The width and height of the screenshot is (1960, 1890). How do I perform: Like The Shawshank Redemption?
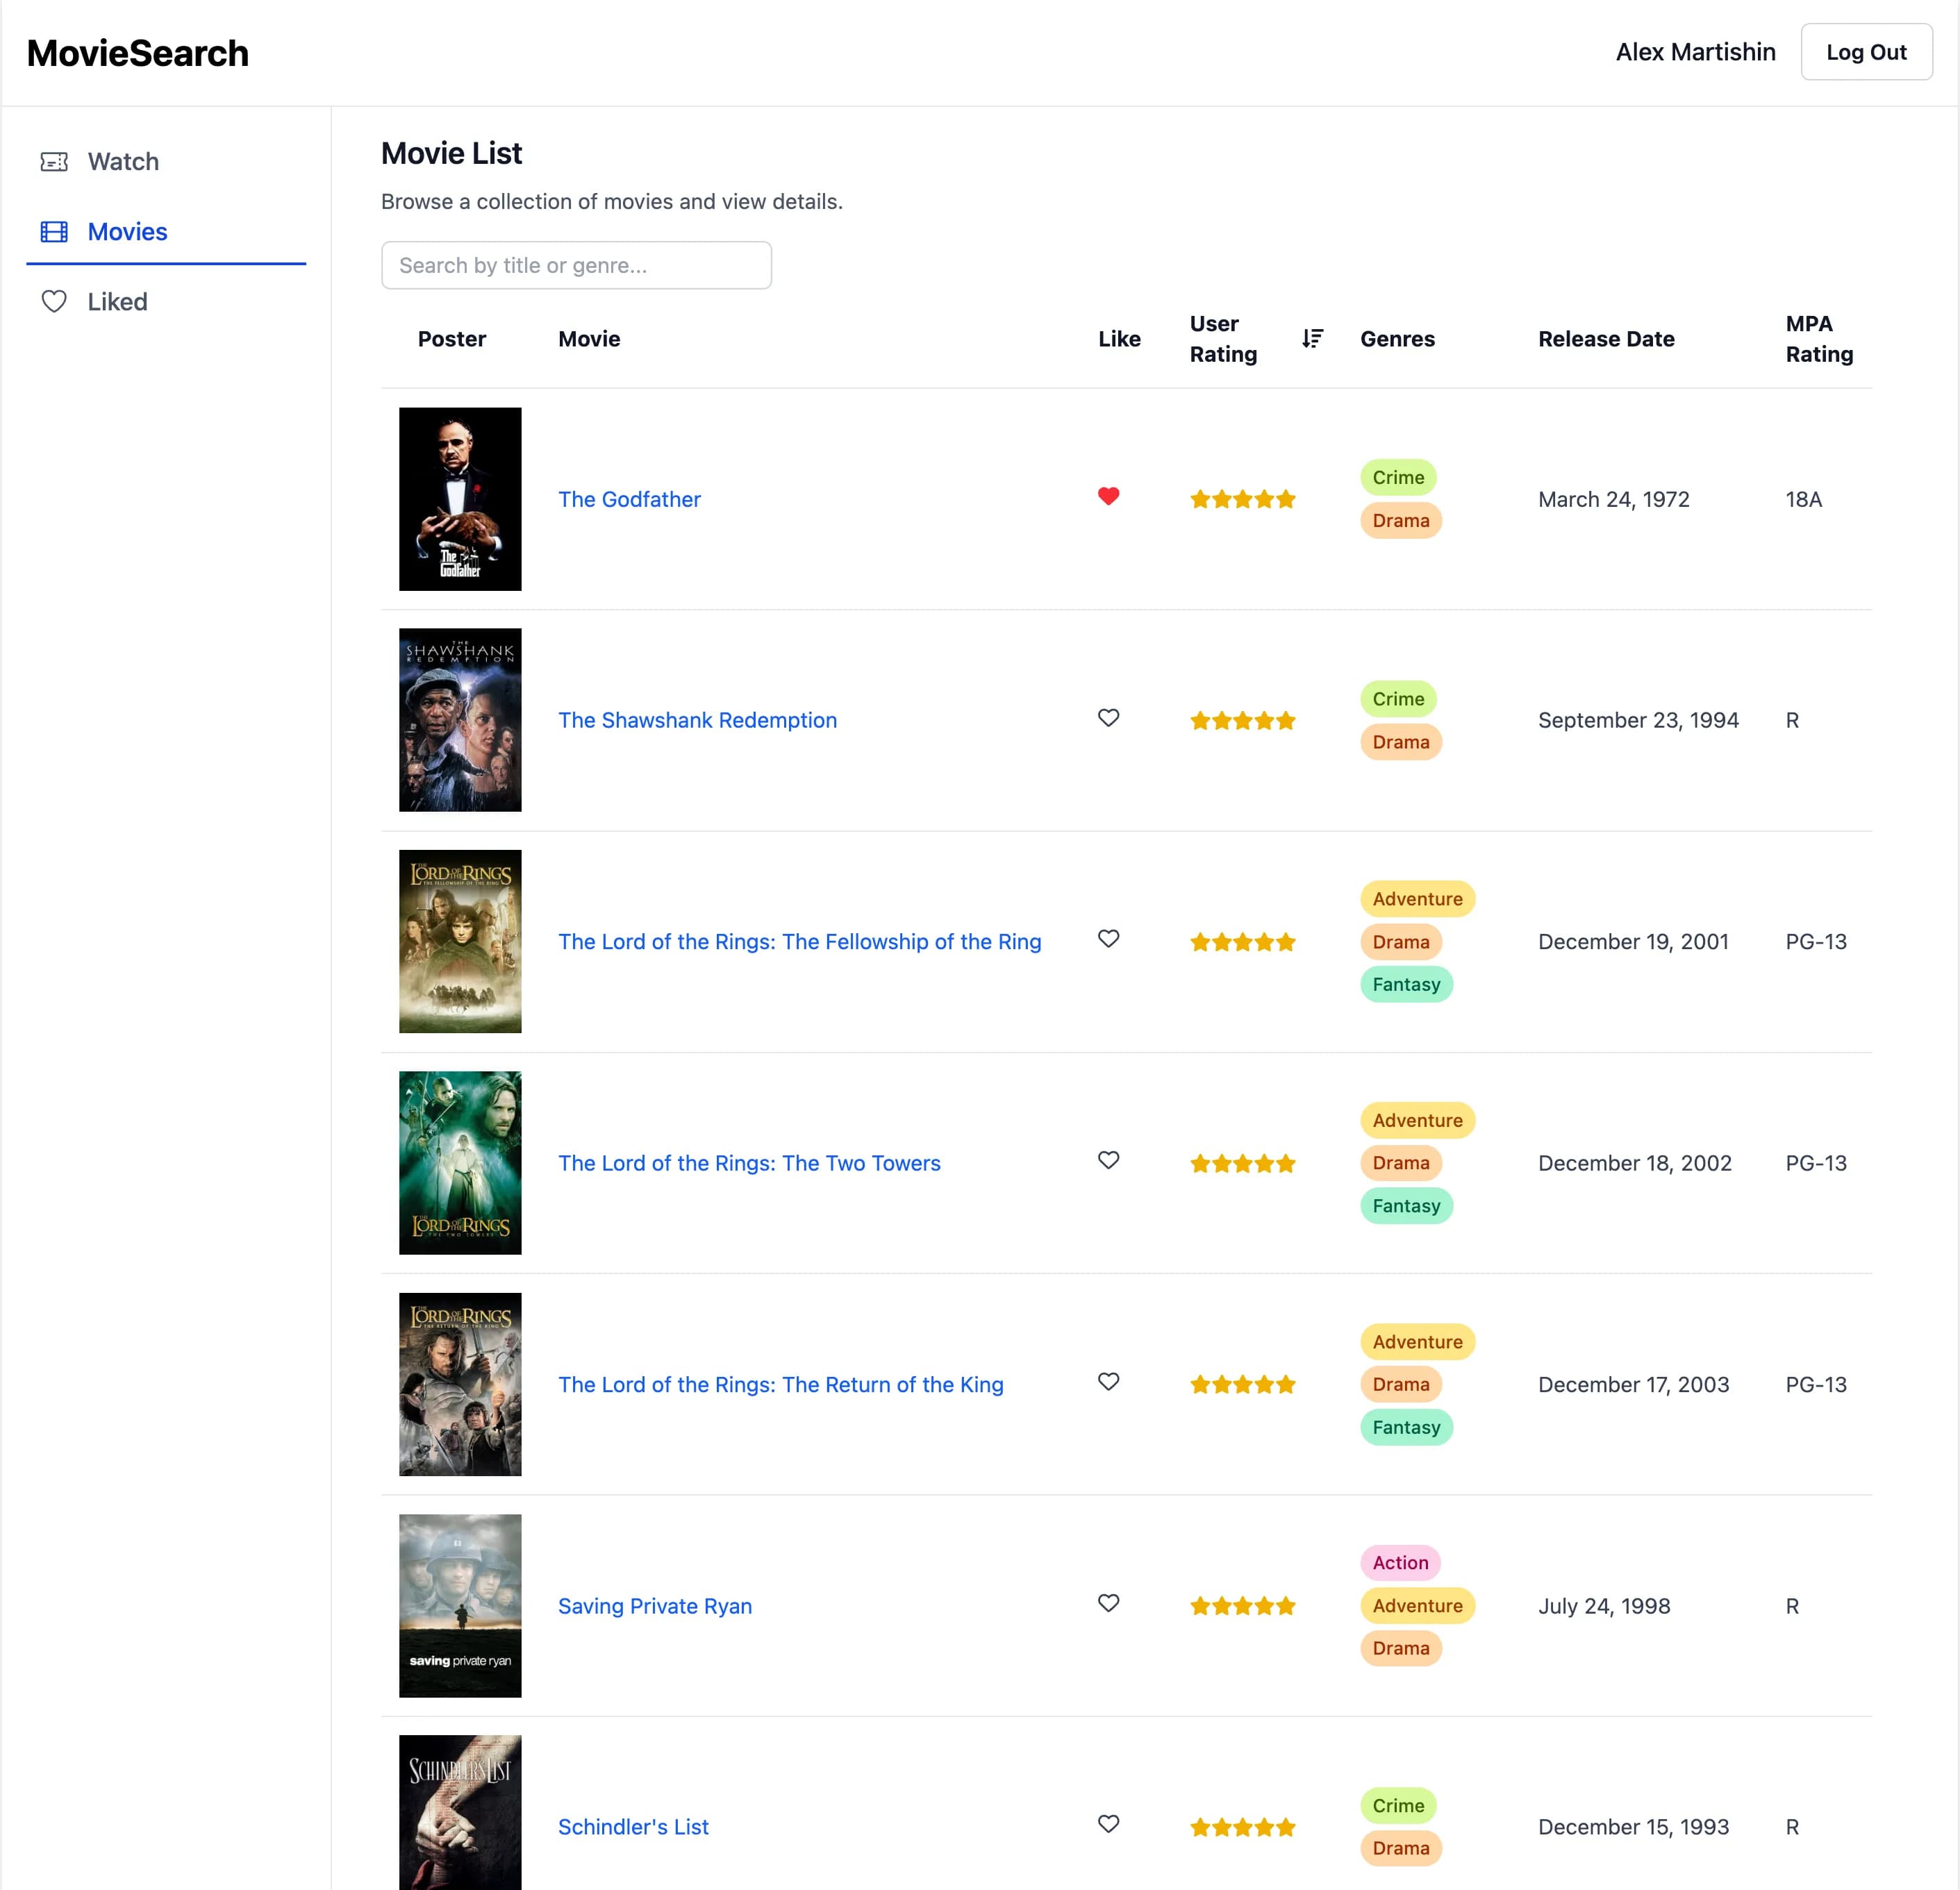click(x=1108, y=718)
